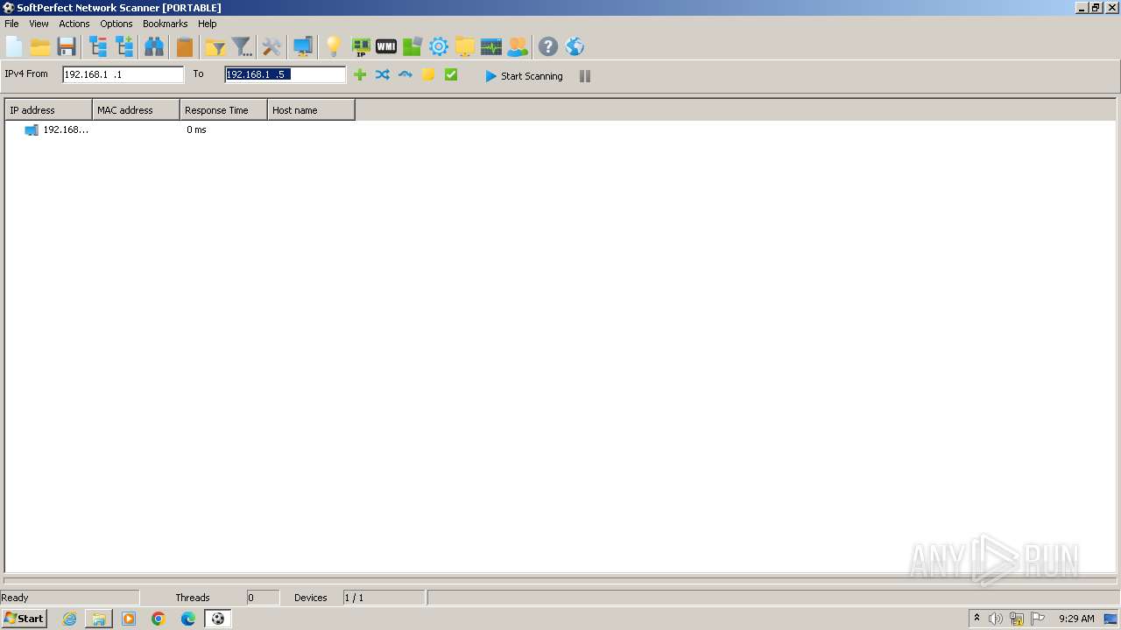Click the To address field
The width and height of the screenshot is (1121, 630).
[286, 74]
